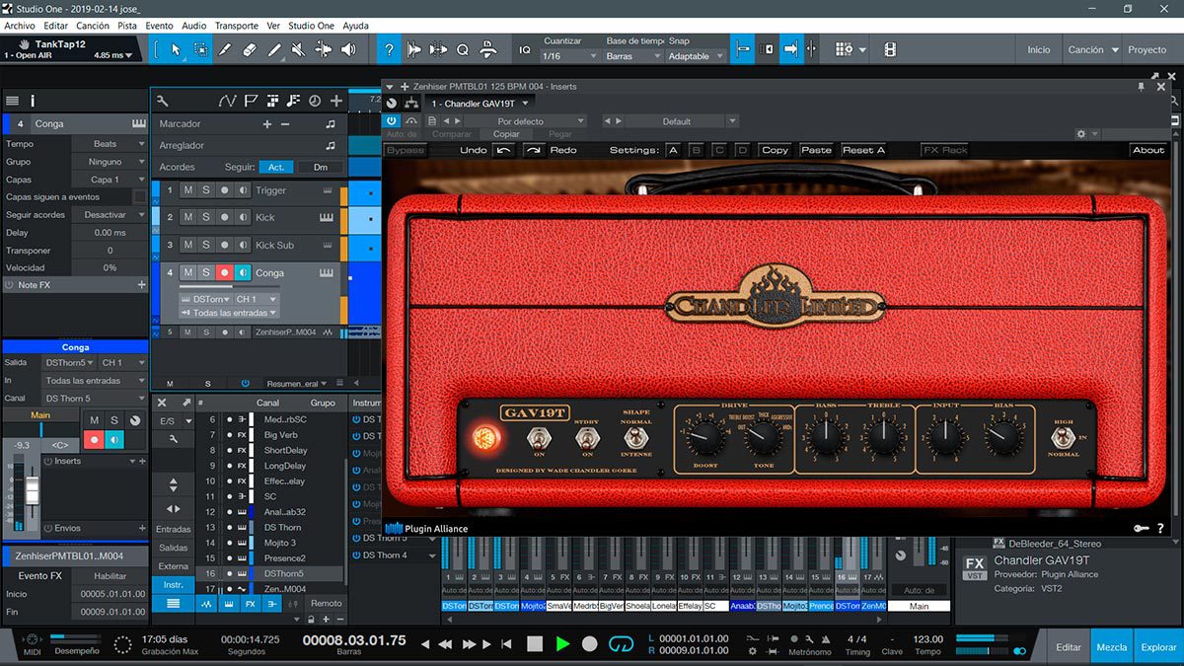The width and height of the screenshot is (1184, 666).
Task: Open the marker track flag icon
Action: [251, 101]
